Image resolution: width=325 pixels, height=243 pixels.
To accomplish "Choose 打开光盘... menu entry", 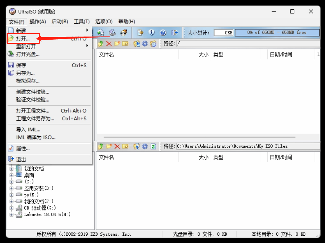I will 49,54.
